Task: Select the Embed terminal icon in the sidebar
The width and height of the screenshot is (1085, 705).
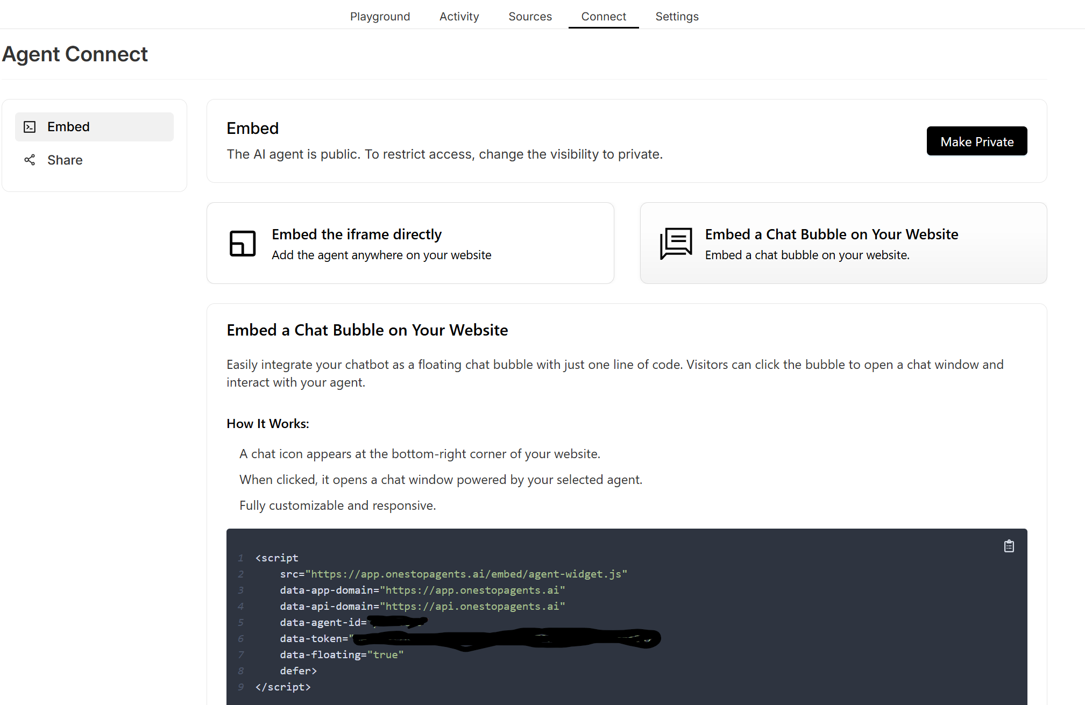Action: point(30,126)
